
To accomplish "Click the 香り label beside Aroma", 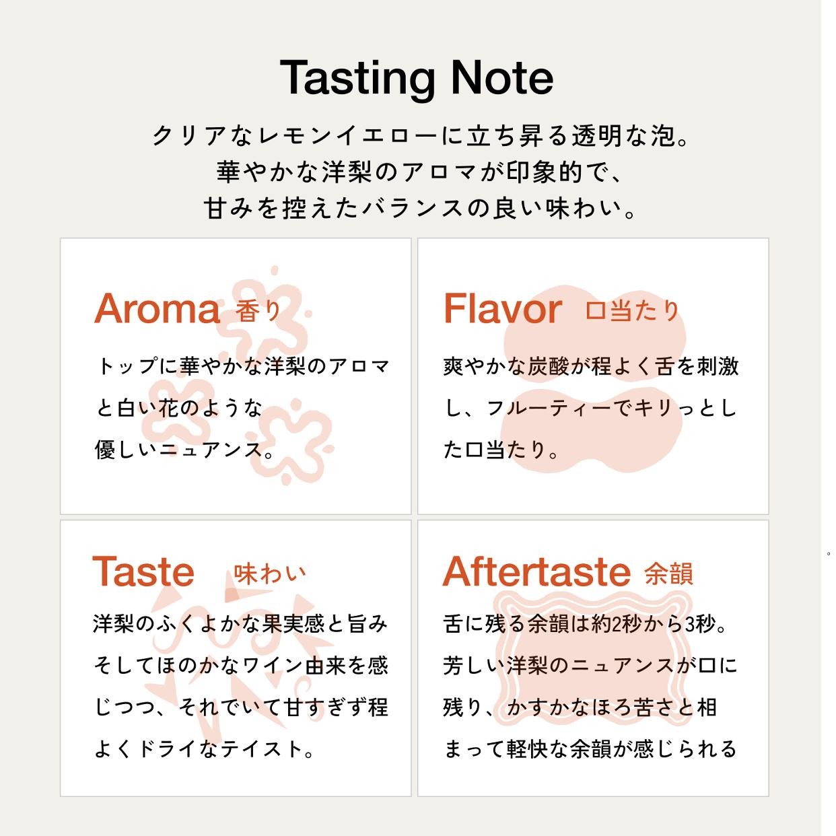I will click(259, 311).
